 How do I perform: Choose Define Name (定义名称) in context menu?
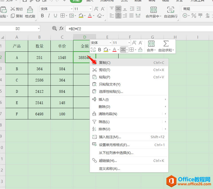(x=129, y=168)
